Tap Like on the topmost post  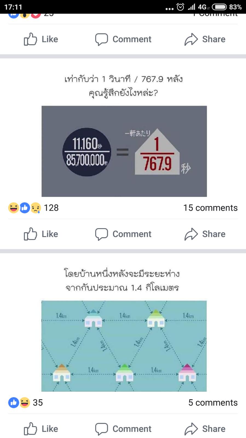coord(41,39)
